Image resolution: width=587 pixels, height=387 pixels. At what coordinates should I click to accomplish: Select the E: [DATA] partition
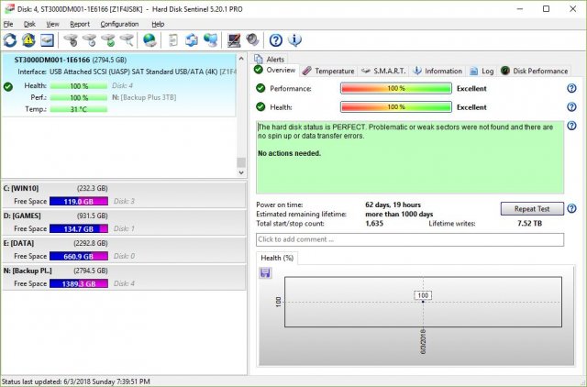pos(124,249)
